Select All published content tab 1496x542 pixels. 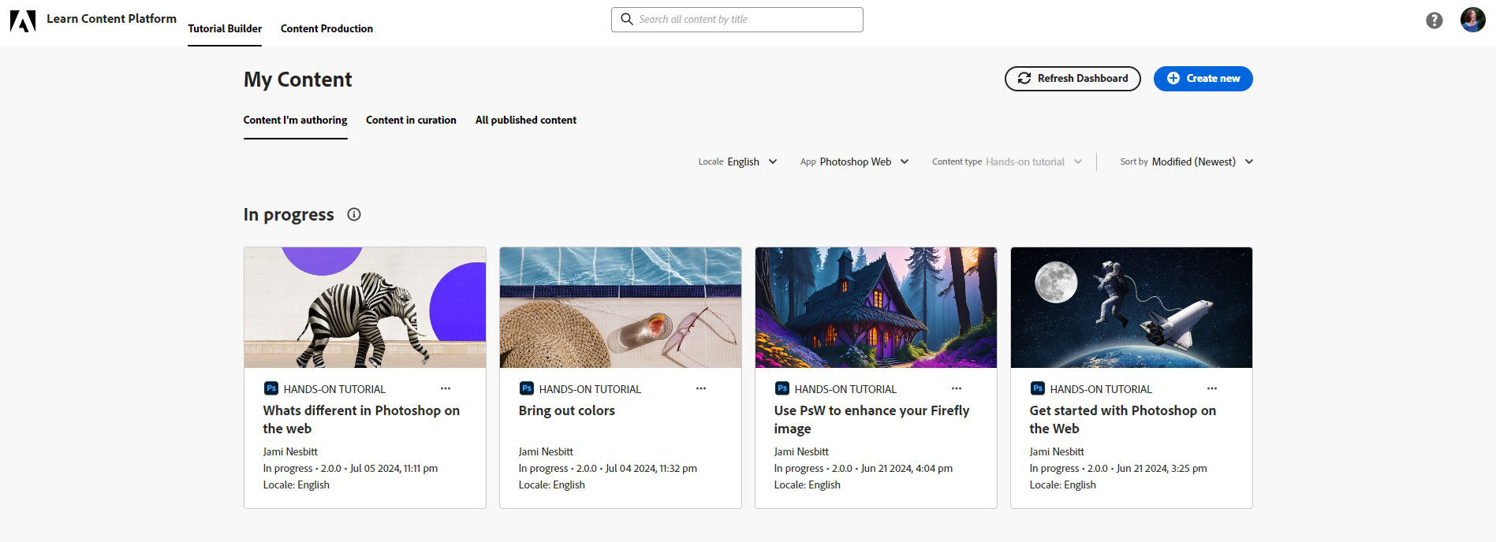(526, 120)
